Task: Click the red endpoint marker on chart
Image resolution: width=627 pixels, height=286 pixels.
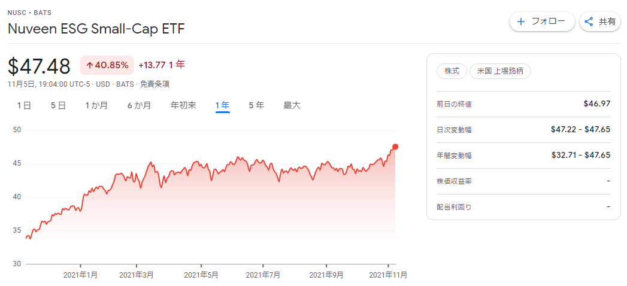Action: pyautogui.click(x=395, y=147)
